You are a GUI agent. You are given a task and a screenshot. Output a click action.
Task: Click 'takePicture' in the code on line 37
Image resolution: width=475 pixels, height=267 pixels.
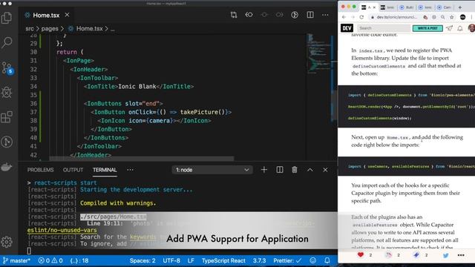199,112
